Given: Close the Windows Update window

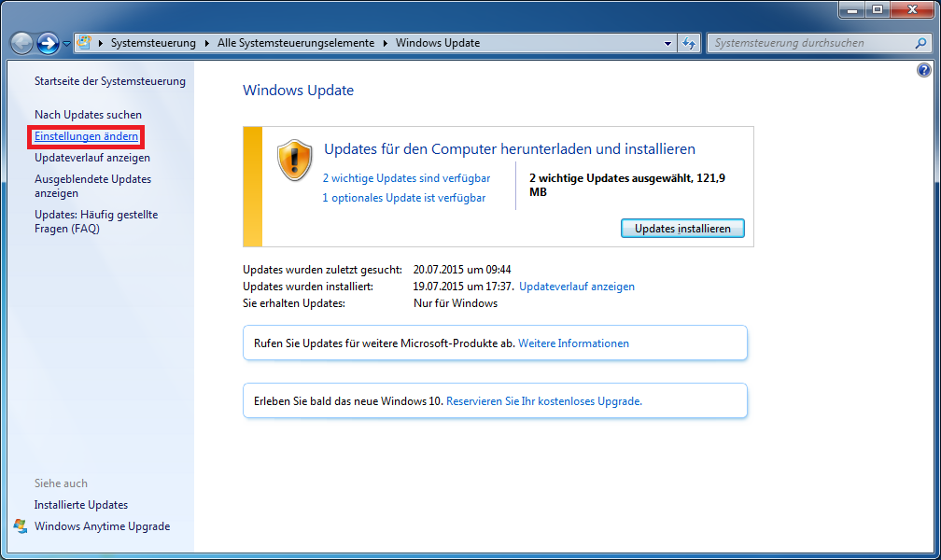Looking at the screenshot, I should tap(912, 9).
